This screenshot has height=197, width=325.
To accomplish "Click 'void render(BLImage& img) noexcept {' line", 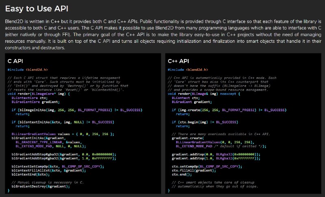I will point(204,94).
